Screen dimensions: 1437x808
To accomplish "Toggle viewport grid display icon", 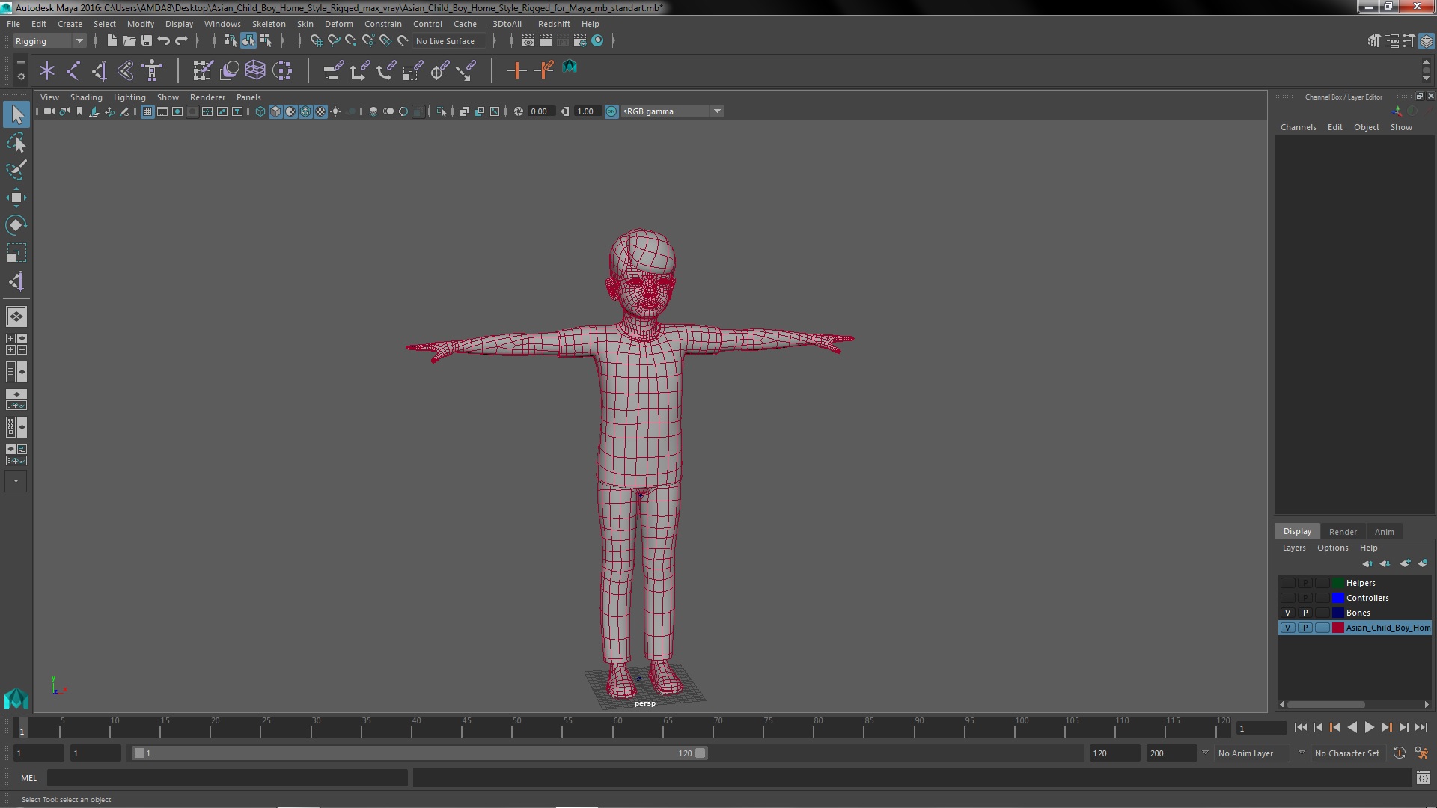I will pyautogui.click(x=147, y=111).
